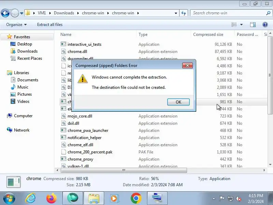Click the file list scroll down arrow
Screen dimensions: 273x205
[270, 164]
